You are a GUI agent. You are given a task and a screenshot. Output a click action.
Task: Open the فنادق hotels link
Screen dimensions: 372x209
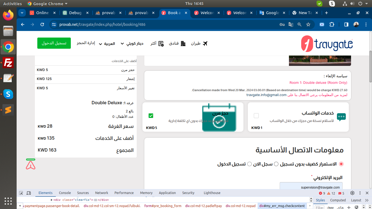[x=177, y=44]
